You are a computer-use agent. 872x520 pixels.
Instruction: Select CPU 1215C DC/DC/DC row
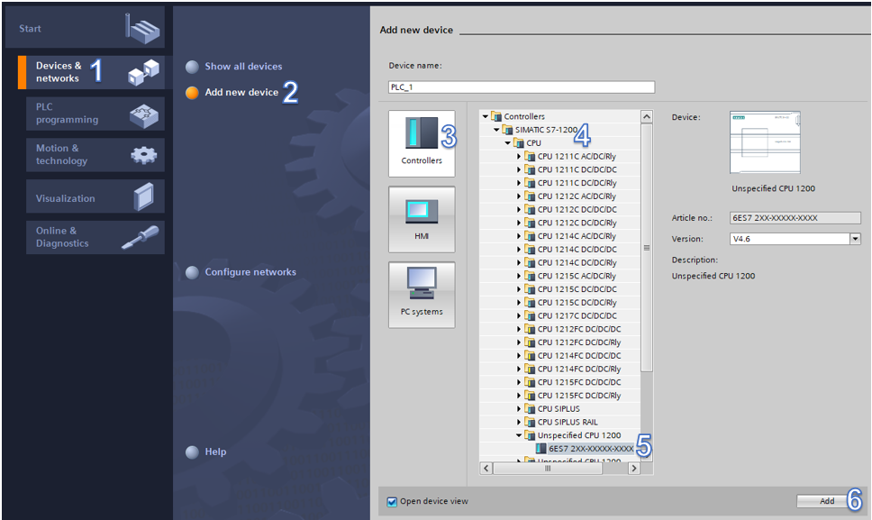pyautogui.click(x=559, y=289)
